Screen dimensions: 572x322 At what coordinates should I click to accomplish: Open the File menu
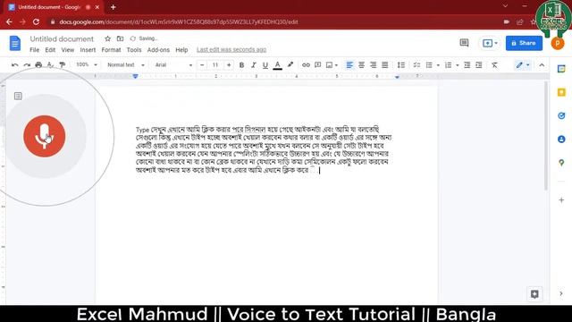click(x=34, y=50)
